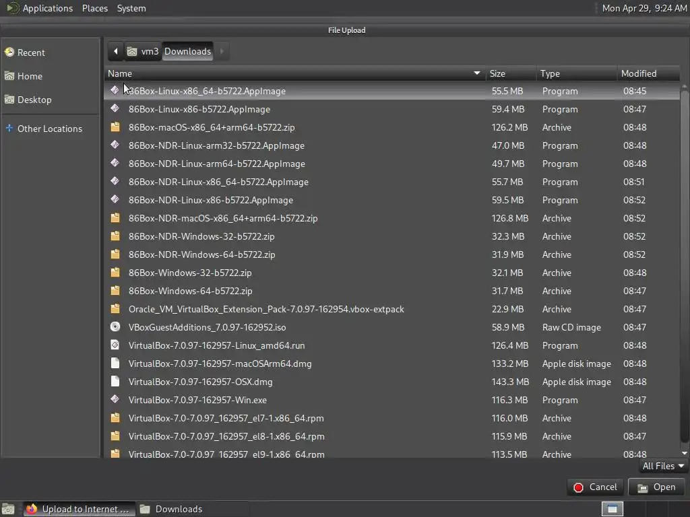Open the Places menu
Image resolution: width=690 pixels, height=517 pixels.
click(x=94, y=8)
